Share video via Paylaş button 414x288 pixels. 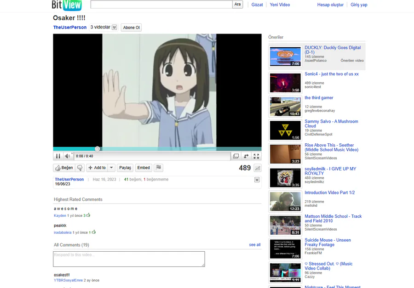point(125,168)
